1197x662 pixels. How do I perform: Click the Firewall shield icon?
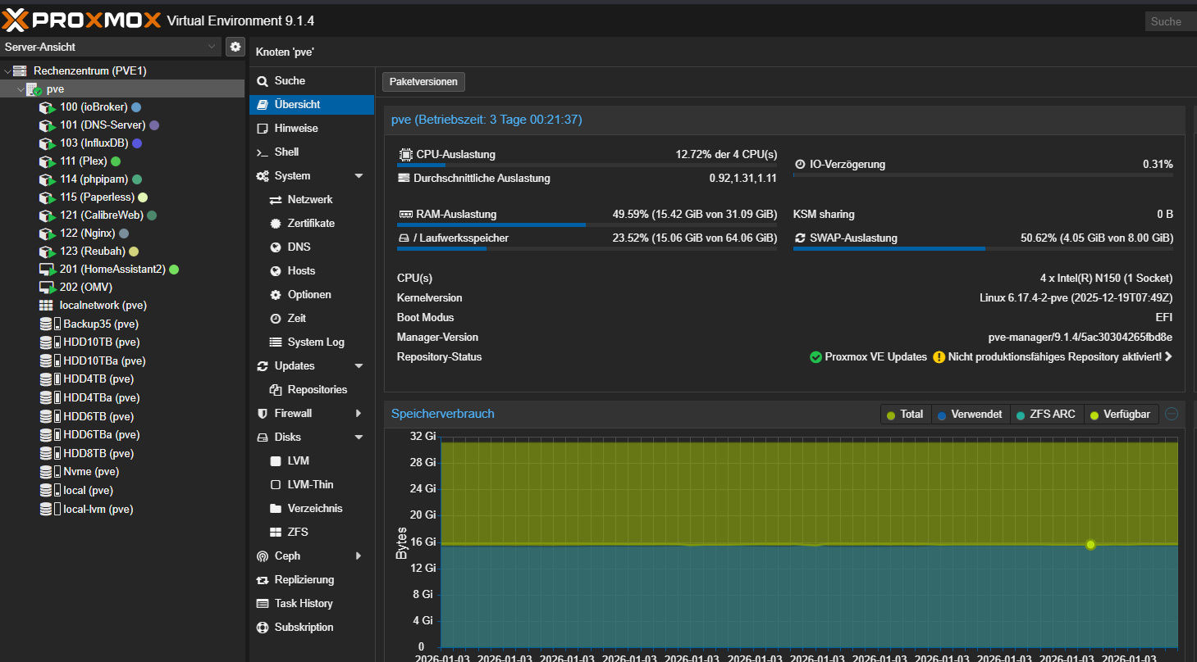[263, 414]
